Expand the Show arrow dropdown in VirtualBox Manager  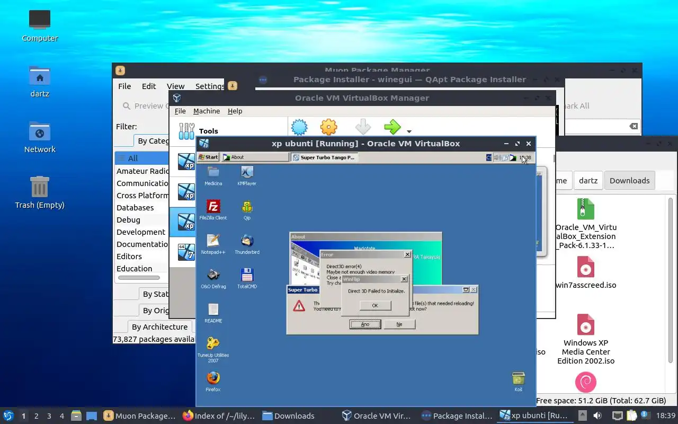tap(409, 131)
